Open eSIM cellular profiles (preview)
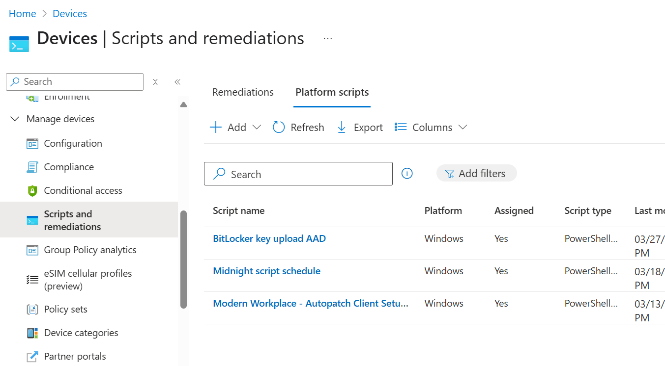 [x=89, y=280]
